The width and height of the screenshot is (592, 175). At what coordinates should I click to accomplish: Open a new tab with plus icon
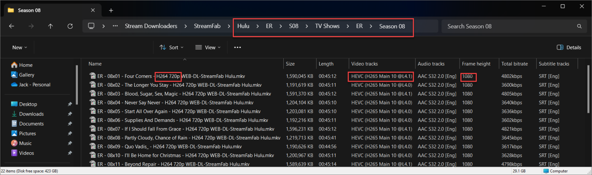point(111,10)
